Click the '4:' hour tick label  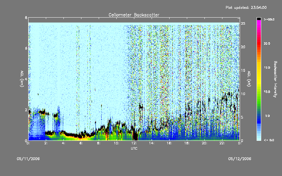click(63, 143)
